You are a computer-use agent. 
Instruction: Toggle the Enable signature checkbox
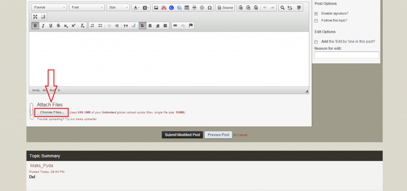click(x=316, y=14)
